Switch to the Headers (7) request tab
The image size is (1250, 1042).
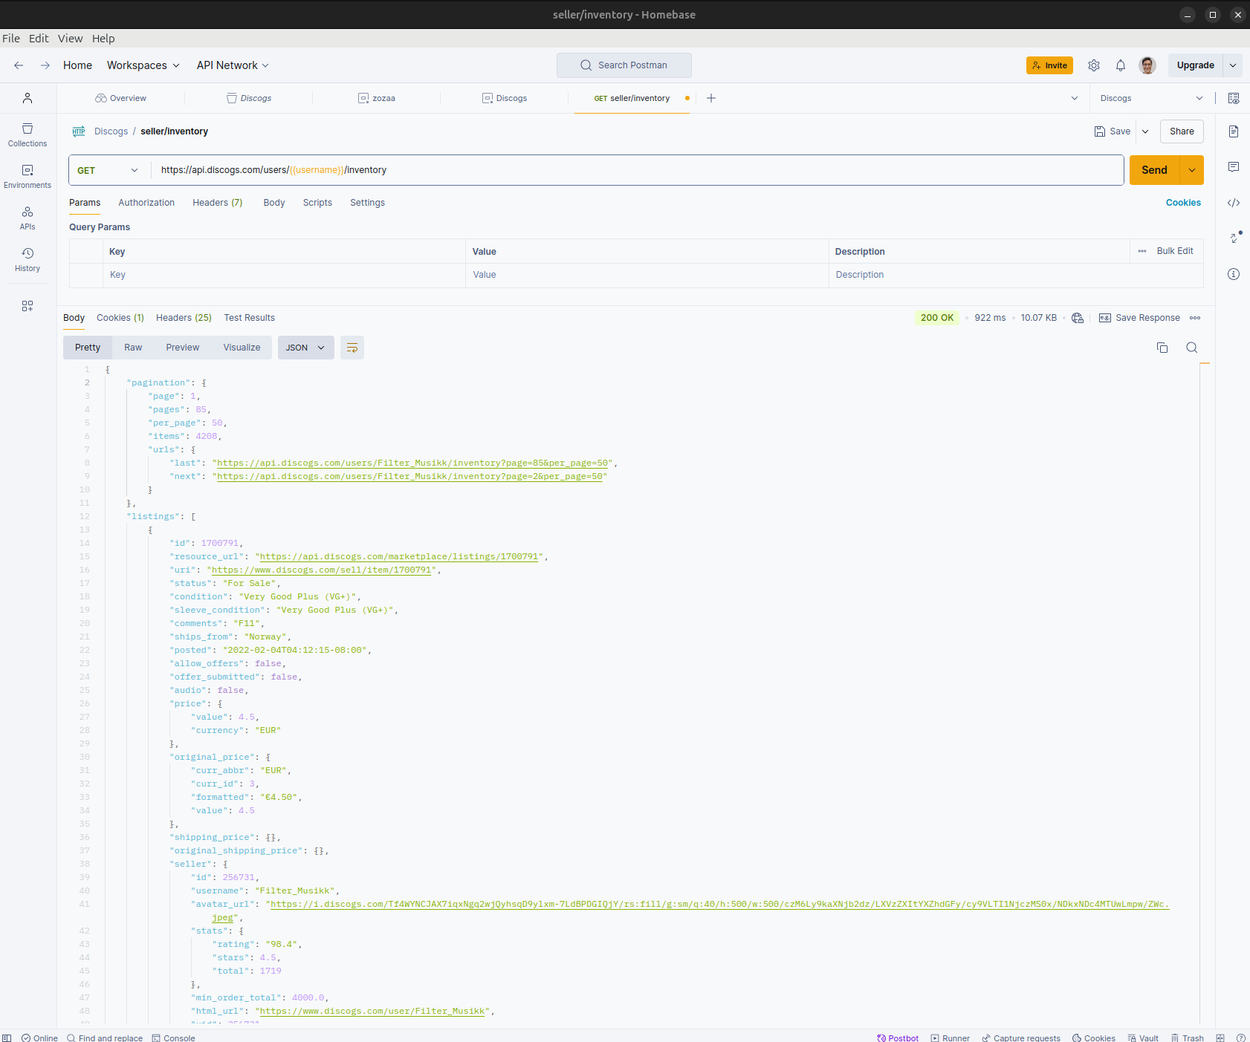(218, 203)
